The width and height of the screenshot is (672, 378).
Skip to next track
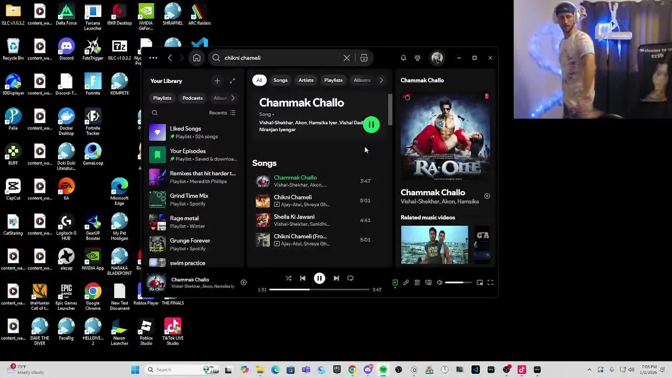click(336, 278)
